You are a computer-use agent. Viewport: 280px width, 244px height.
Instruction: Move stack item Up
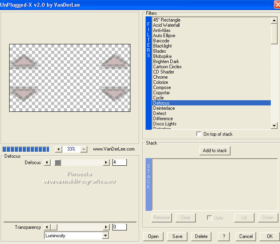244,218
